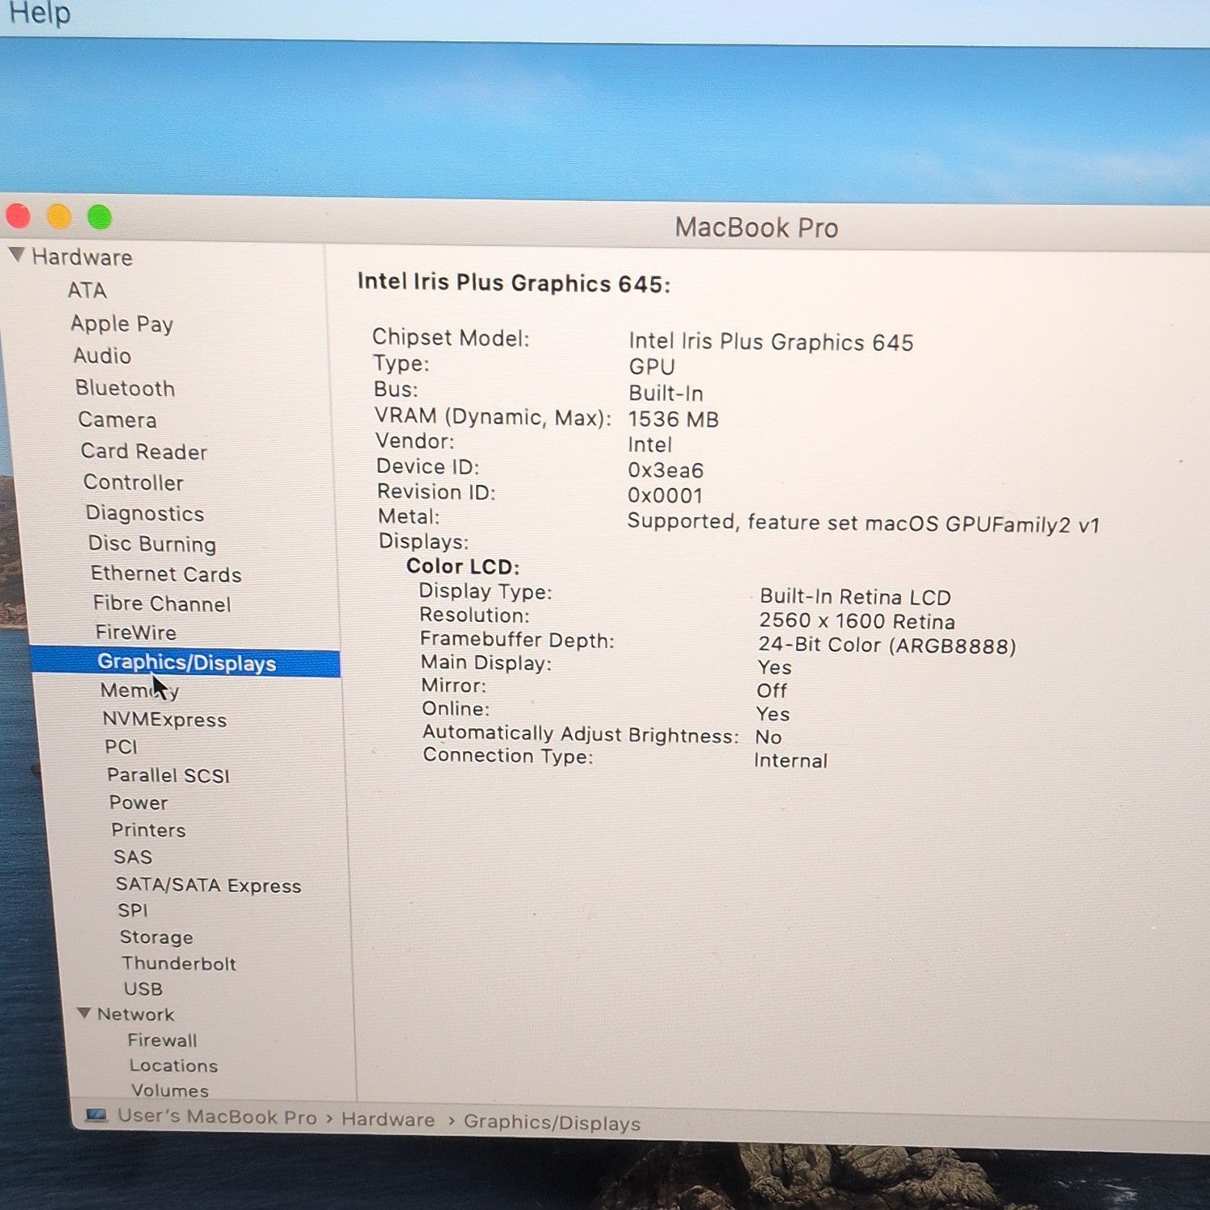
Task: Click the MacBook Pro window title
Action: coord(757,227)
